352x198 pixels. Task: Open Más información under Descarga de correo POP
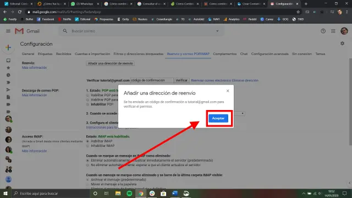click(34, 95)
